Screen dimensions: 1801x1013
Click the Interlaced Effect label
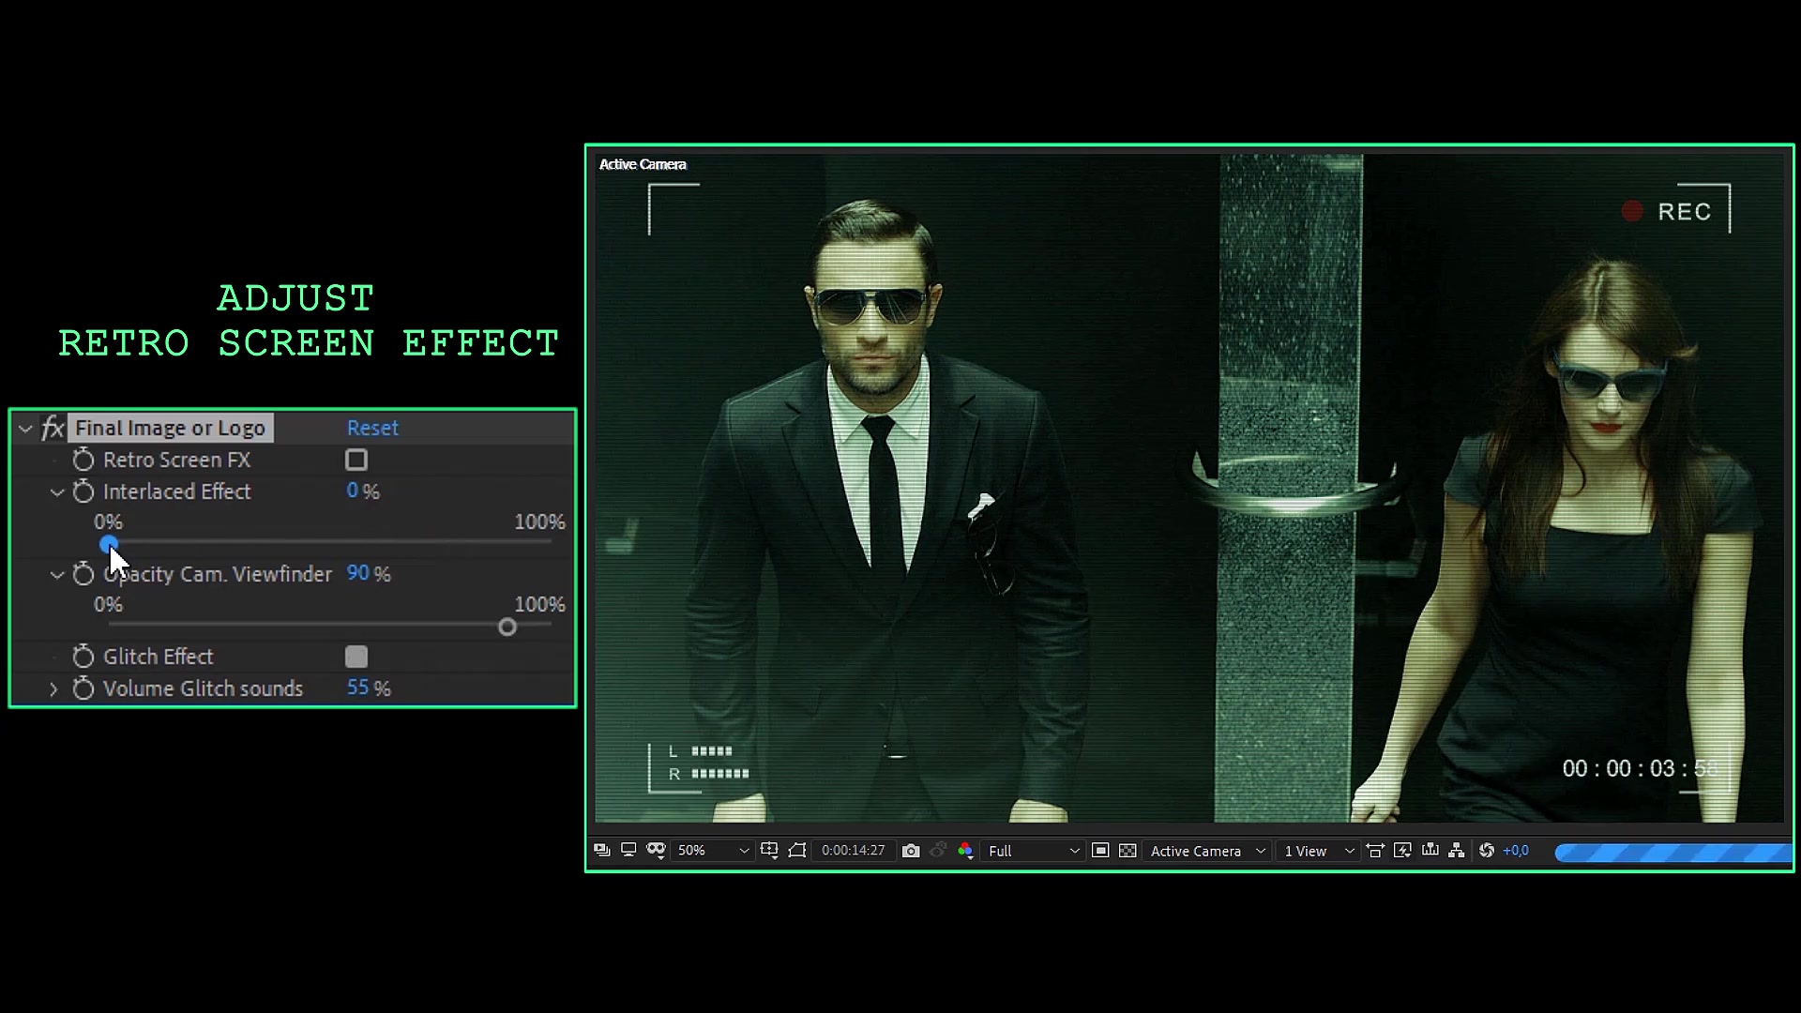[177, 491]
